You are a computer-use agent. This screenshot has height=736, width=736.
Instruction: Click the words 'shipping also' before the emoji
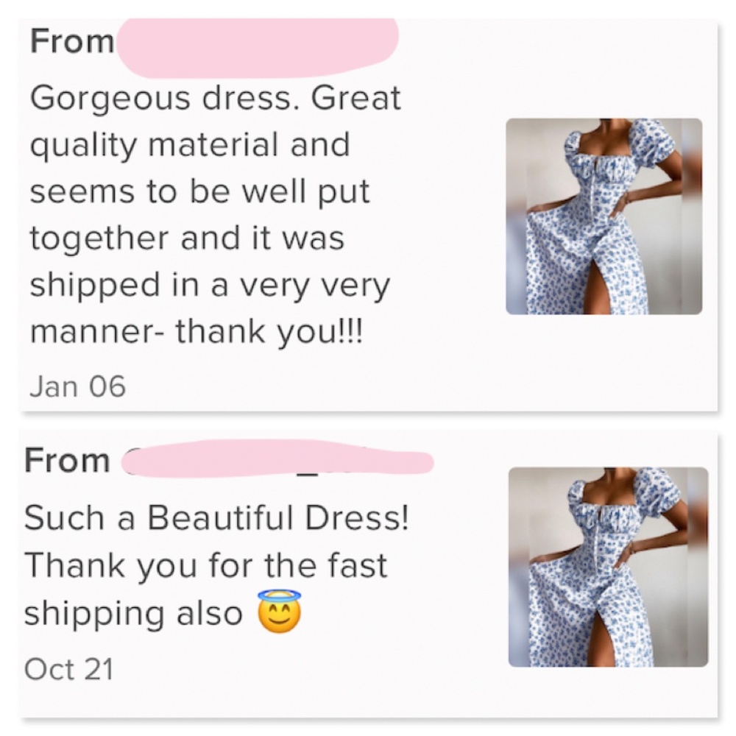click(133, 613)
